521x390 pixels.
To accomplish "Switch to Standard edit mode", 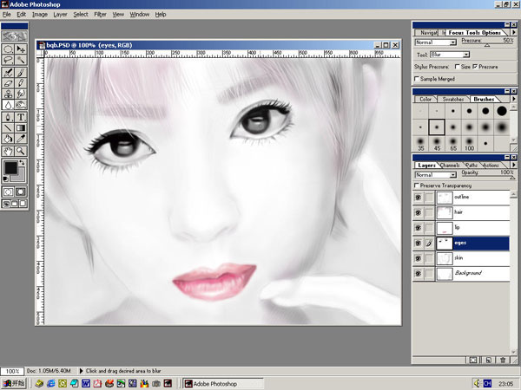I will [8, 192].
